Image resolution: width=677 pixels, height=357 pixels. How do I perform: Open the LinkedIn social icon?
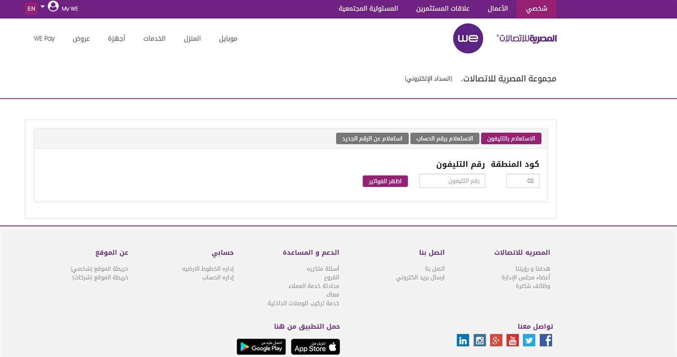click(463, 340)
